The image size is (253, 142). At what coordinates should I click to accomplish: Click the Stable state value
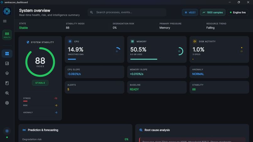(24, 28)
